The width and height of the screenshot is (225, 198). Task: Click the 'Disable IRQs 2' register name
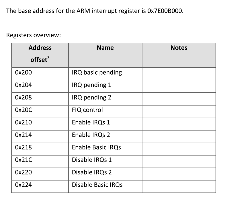(x=92, y=172)
